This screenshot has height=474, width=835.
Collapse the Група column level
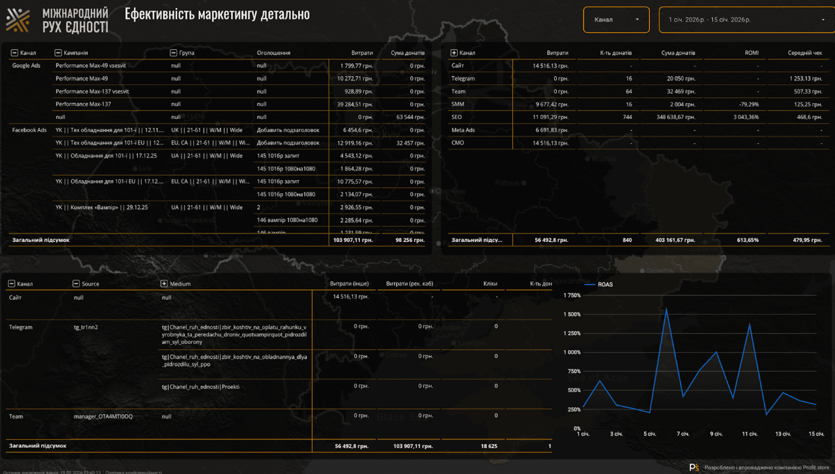click(x=174, y=53)
